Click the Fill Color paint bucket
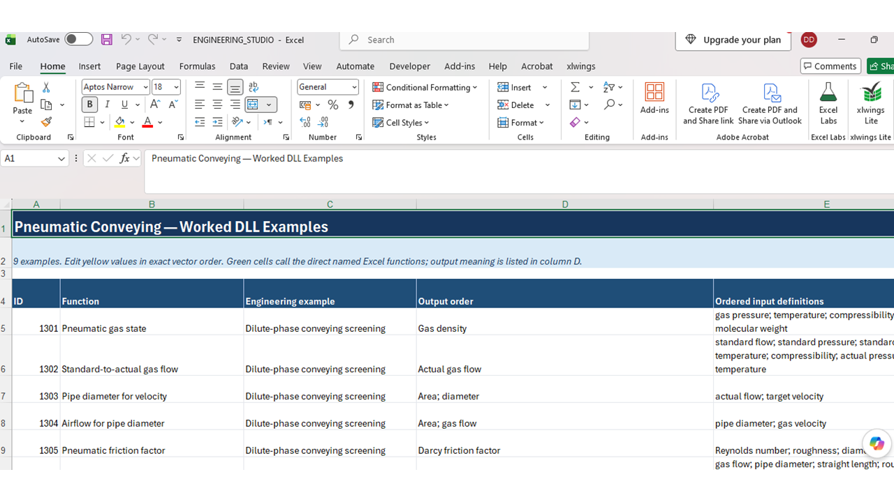The height and width of the screenshot is (502, 894). click(x=120, y=122)
